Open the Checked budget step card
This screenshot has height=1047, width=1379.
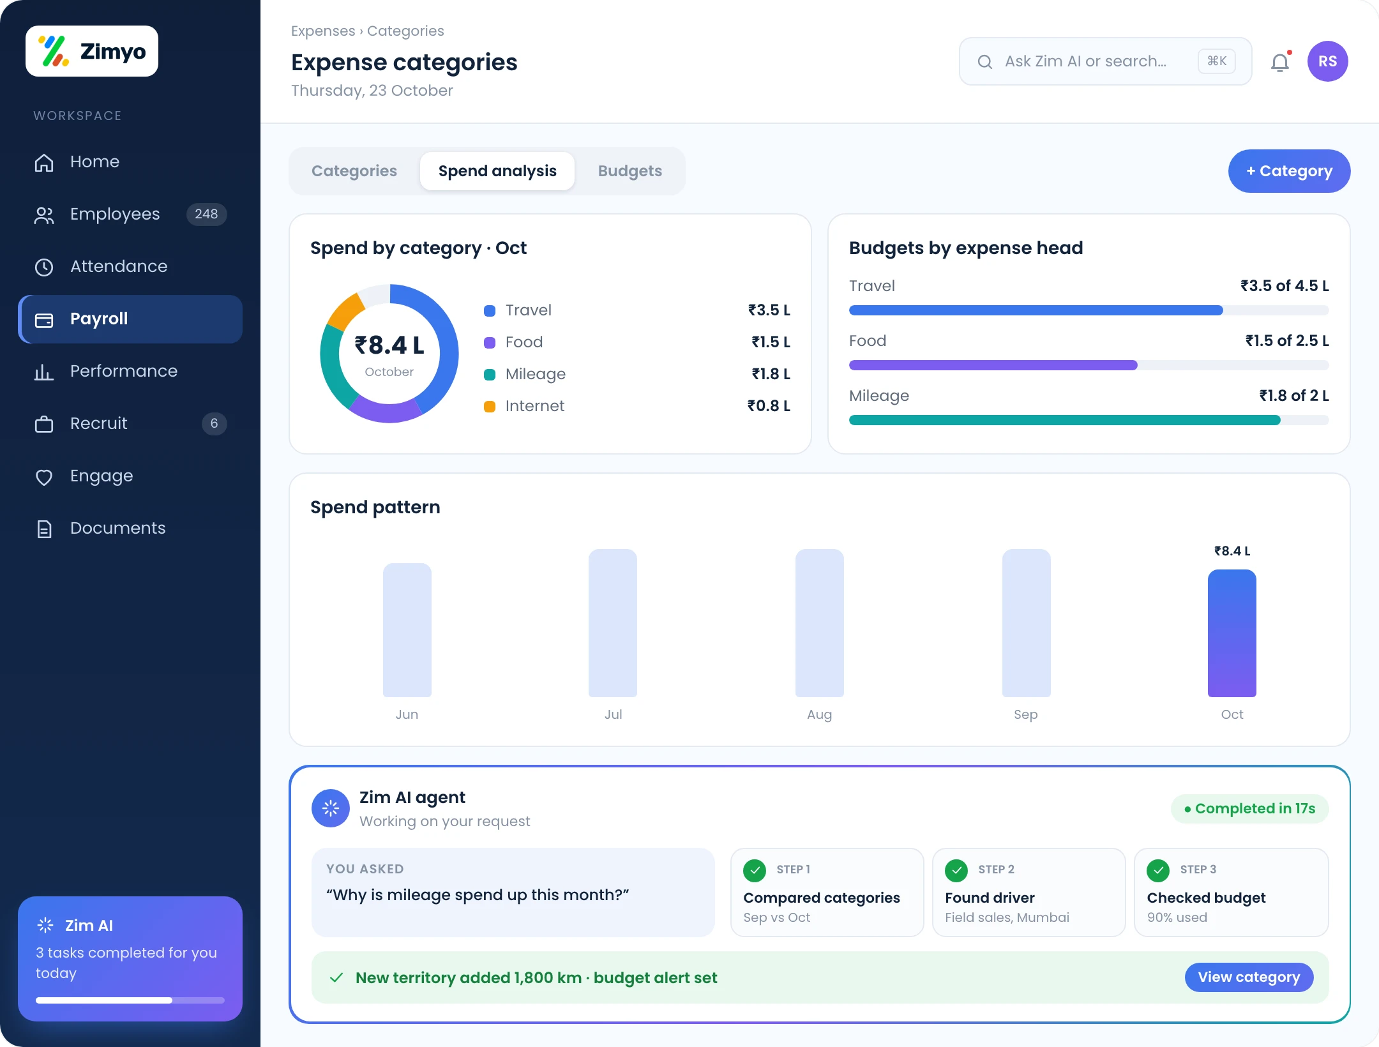(x=1232, y=893)
